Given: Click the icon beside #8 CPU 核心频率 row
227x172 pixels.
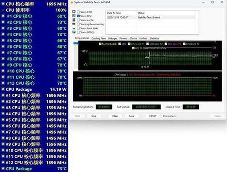Looking at the screenshot, I should click(3, 138).
